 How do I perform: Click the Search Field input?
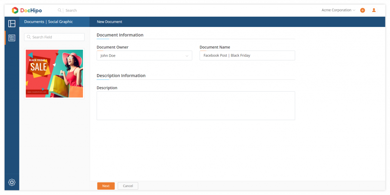pos(54,37)
